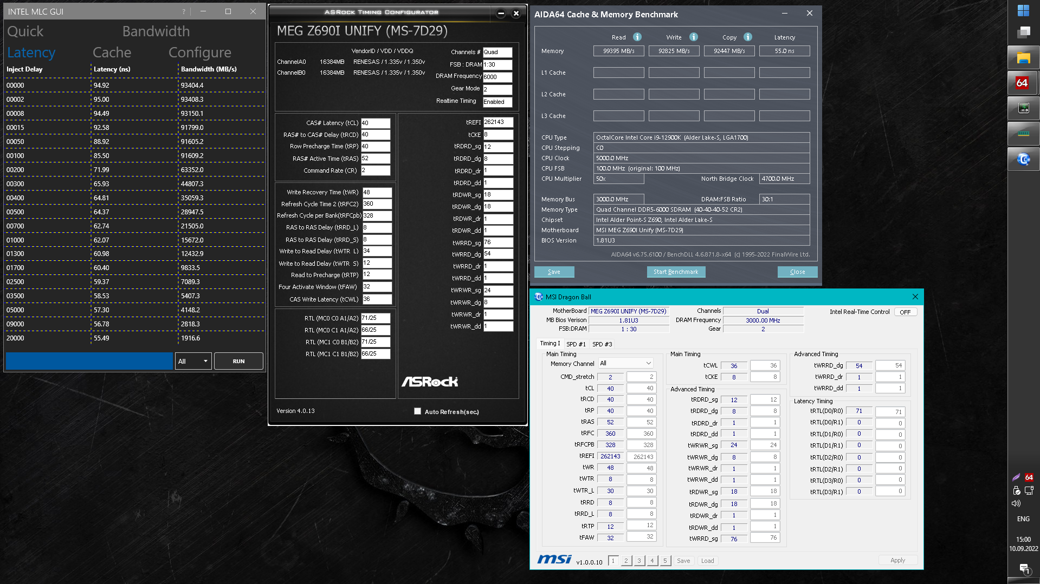Screen dimensions: 1040x584
Task: Click the AIDA64 Memory Latency result field
Action: [784, 51]
